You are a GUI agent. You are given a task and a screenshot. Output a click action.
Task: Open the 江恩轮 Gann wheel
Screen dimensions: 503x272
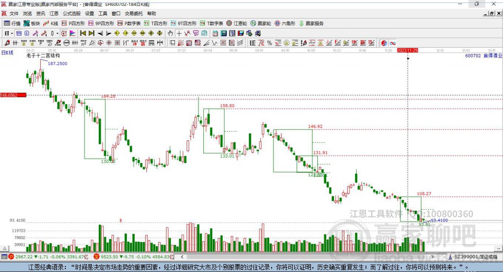237,24
